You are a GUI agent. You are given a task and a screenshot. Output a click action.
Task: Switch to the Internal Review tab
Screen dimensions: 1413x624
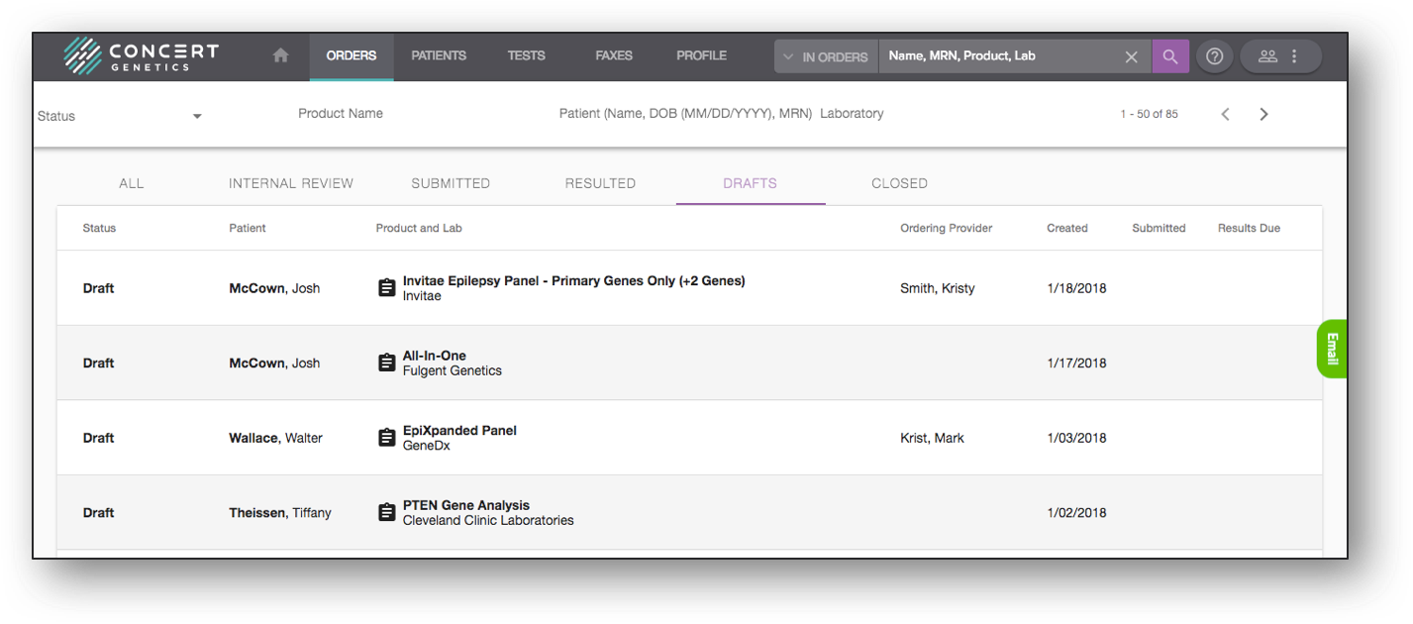(x=291, y=183)
